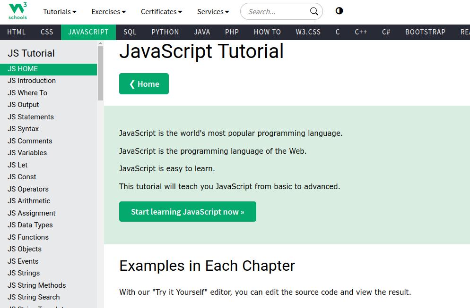Choose the C# navbar tab
This screenshot has width=470, height=308.
coord(386,32)
